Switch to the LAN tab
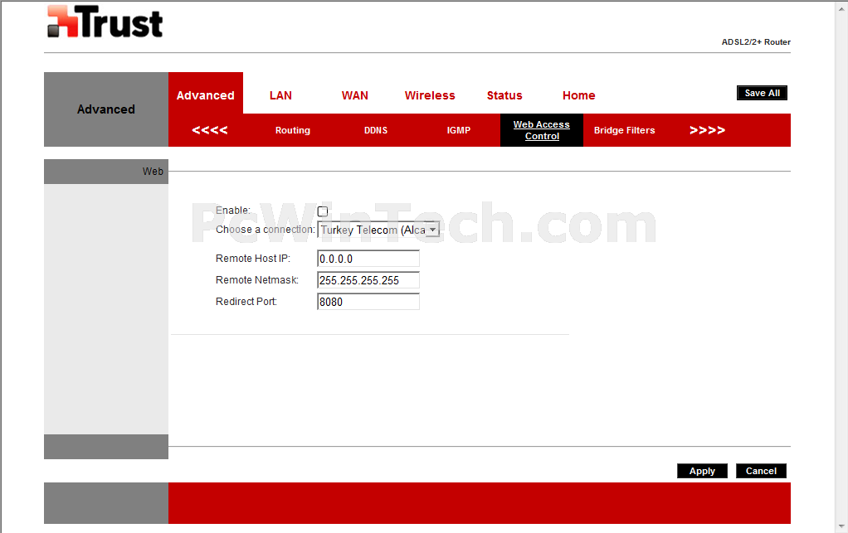 point(280,95)
